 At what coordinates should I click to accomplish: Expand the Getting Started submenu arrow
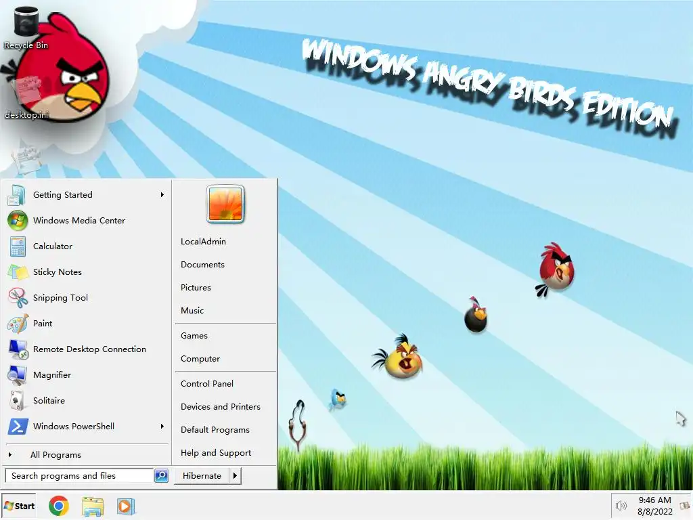coord(162,194)
